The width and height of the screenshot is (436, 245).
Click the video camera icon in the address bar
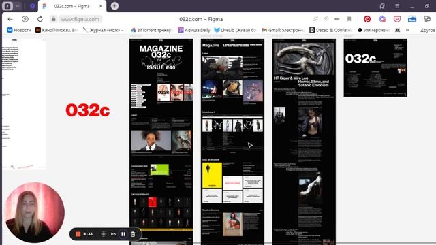[337, 19]
